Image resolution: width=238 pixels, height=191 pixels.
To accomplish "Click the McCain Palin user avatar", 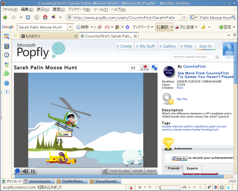I will click(x=169, y=72).
